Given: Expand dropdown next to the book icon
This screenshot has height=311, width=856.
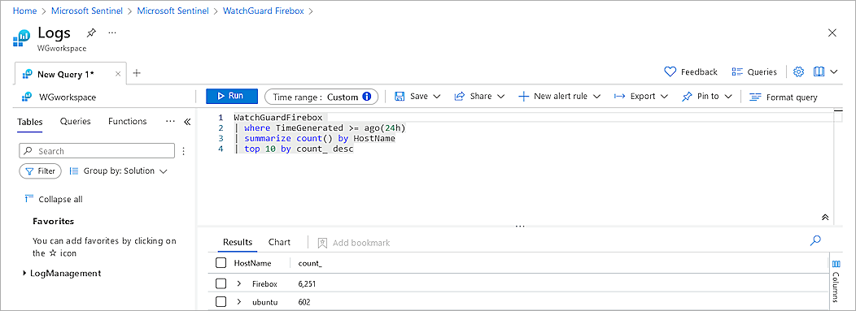Looking at the screenshot, I should pyautogui.click(x=833, y=72).
